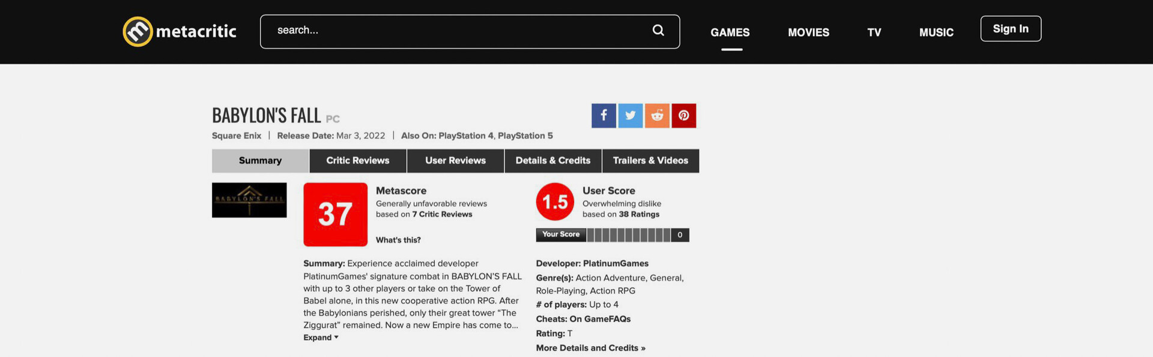Screen dimensions: 1153x357
Task: Click the Babylon's Fall title
Action: [x=267, y=115]
